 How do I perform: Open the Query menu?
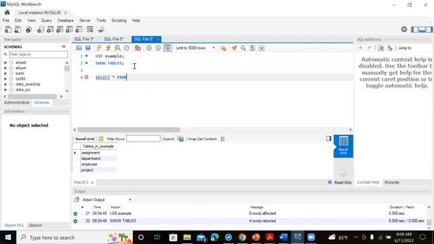click(x=46, y=20)
